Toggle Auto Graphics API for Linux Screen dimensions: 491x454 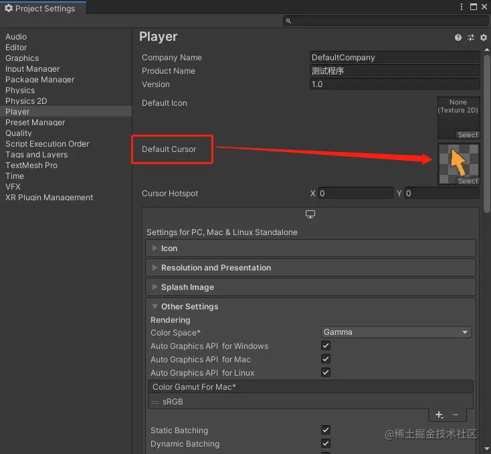[326, 372]
